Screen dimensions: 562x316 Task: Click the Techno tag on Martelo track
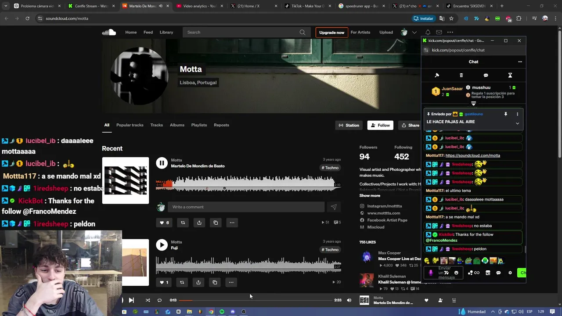point(330,168)
